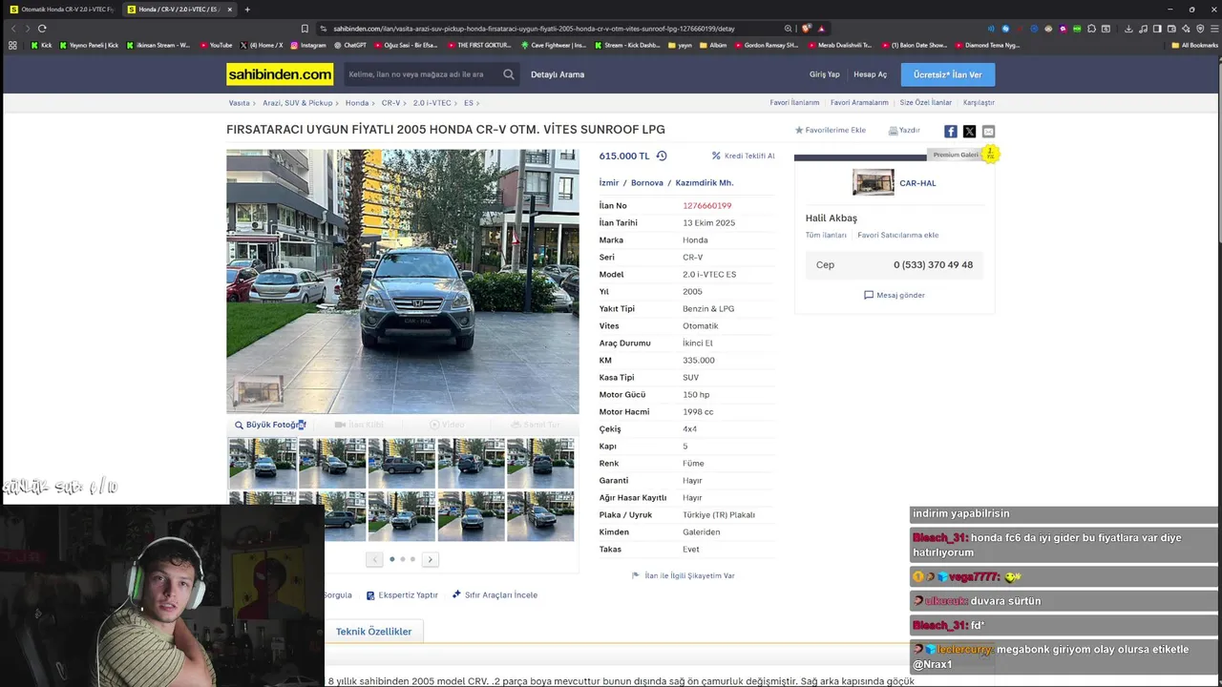This screenshot has height=687, width=1222.
Task: Open price history clock icon
Action: [x=662, y=156]
